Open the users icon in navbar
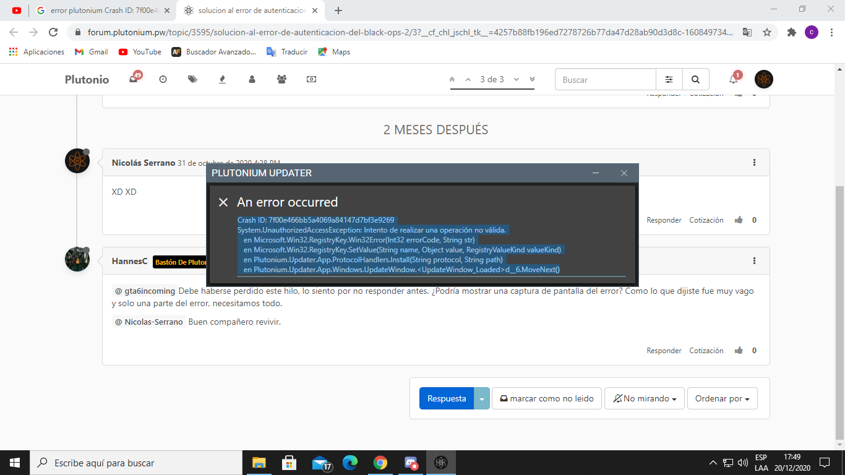This screenshot has height=475, width=845. (252, 79)
